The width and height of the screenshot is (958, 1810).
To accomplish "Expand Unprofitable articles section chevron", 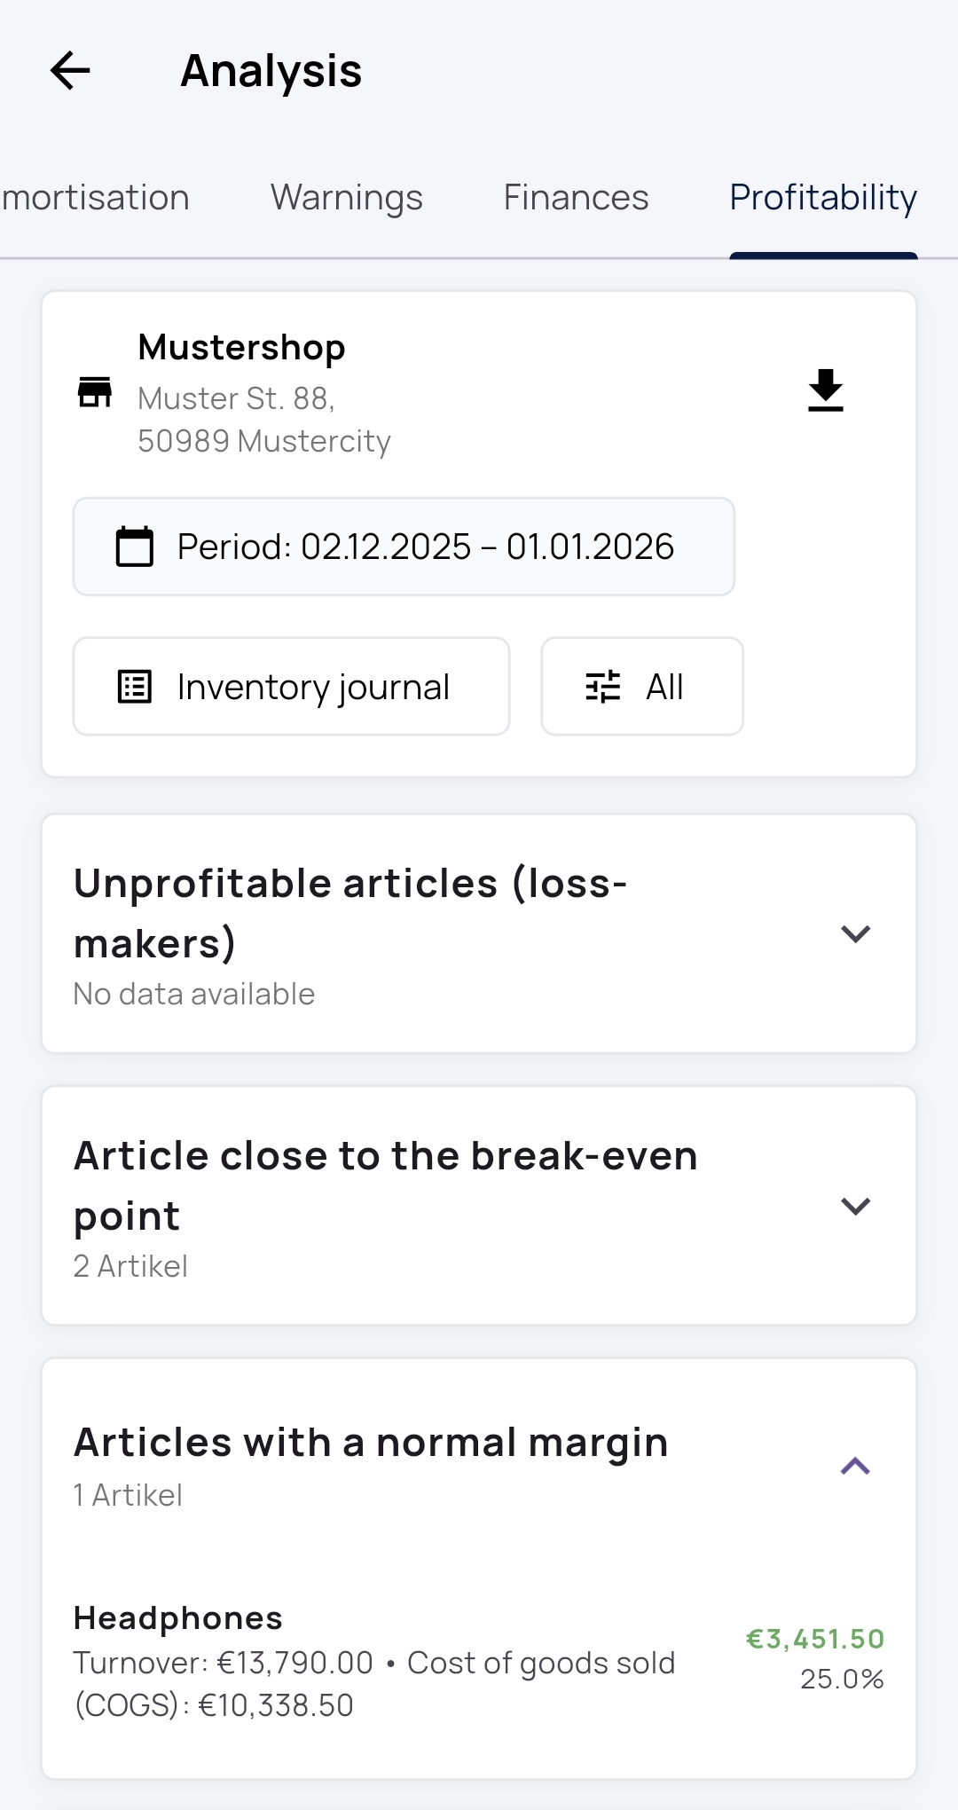I will pos(855,933).
